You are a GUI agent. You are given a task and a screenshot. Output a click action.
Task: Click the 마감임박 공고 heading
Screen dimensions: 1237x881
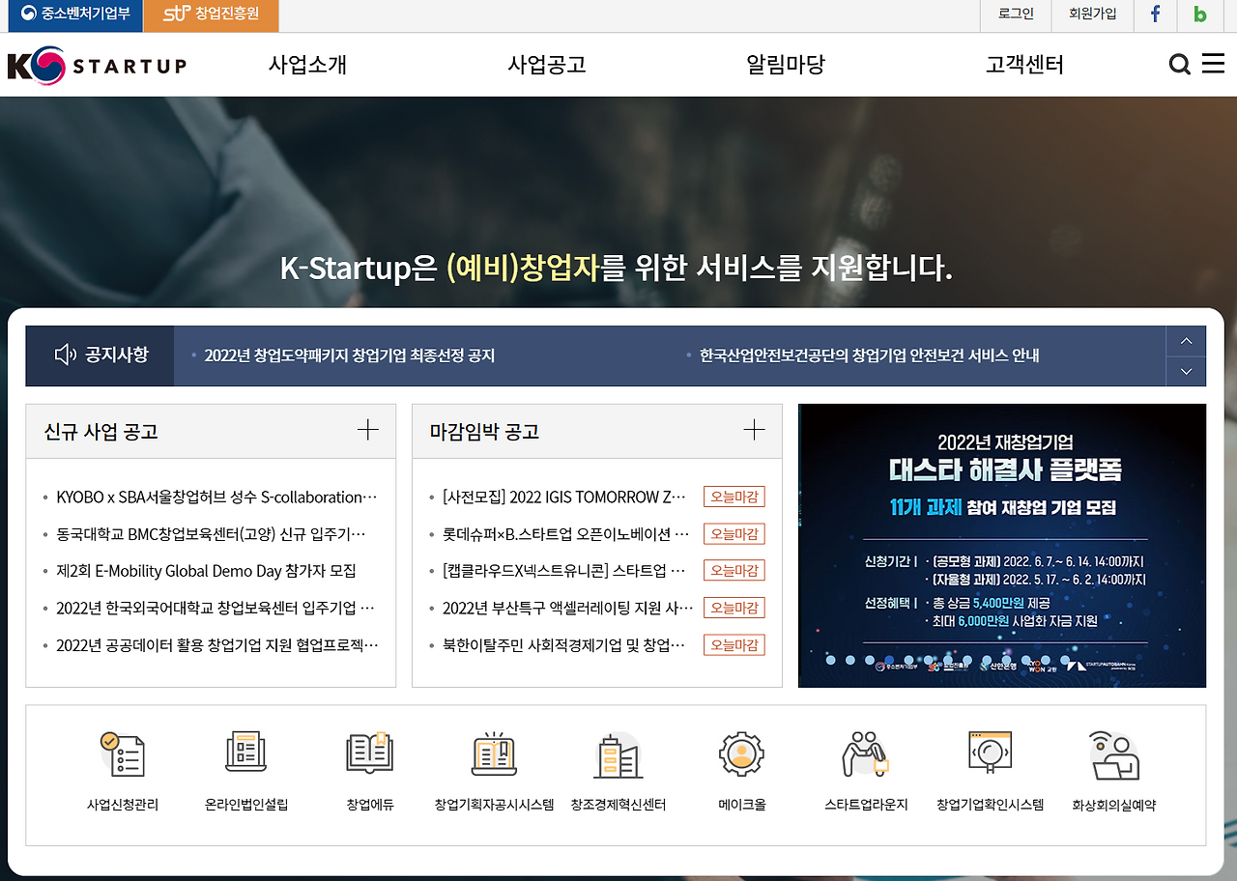click(484, 432)
